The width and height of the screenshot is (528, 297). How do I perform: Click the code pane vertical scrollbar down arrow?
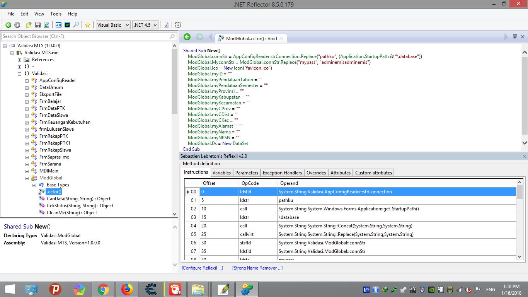[525, 143]
